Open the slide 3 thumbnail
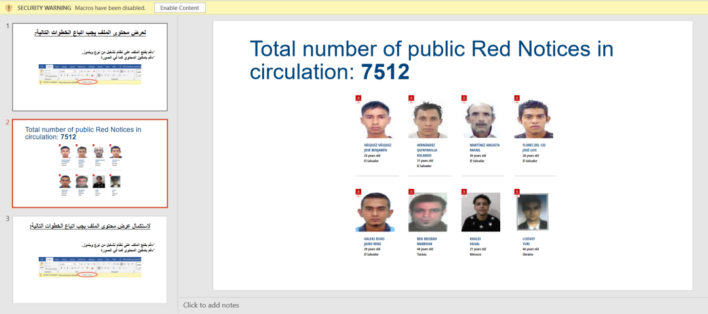708x314 pixels. (x=90, y=260)
